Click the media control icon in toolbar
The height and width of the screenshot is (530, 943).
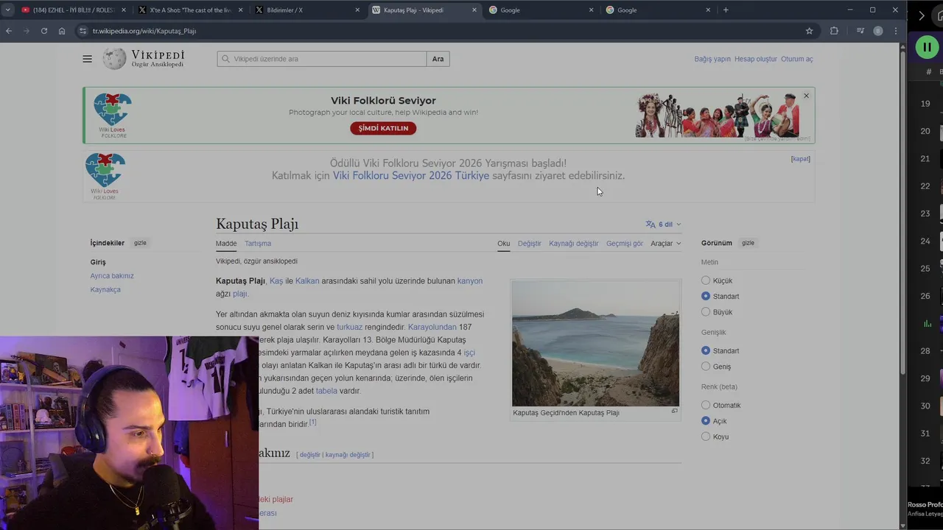point(860,31)
